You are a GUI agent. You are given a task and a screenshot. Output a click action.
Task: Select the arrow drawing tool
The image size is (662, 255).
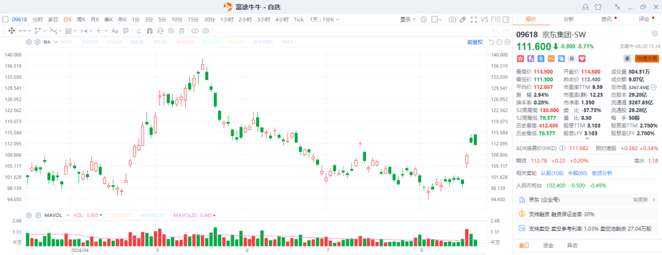coord(100,31)
